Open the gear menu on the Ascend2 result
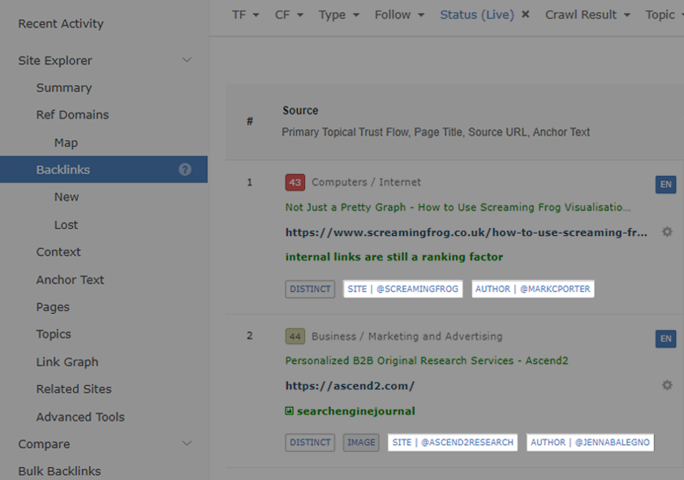This screenshot has height=480, width=684. pyautogui.click(x=667, y=385)
